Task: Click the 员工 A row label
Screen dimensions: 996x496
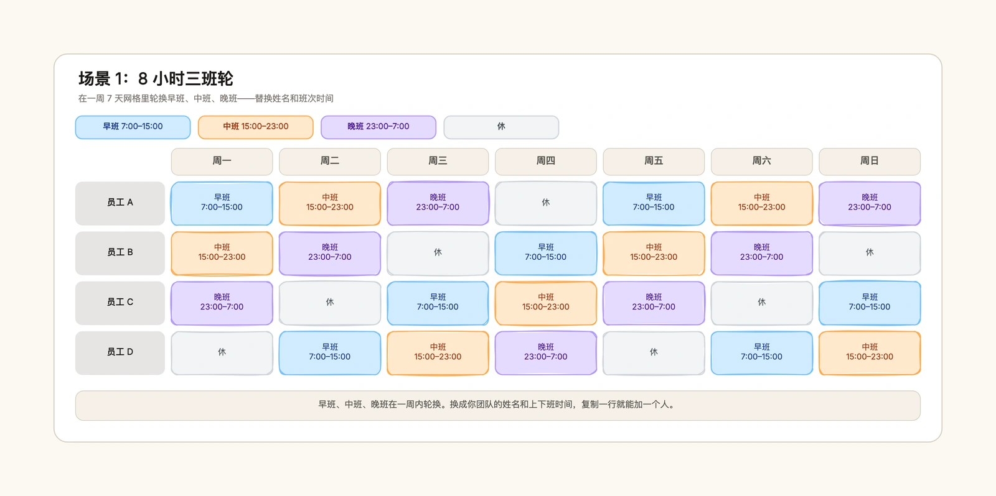Action: (x=120, y=203)
